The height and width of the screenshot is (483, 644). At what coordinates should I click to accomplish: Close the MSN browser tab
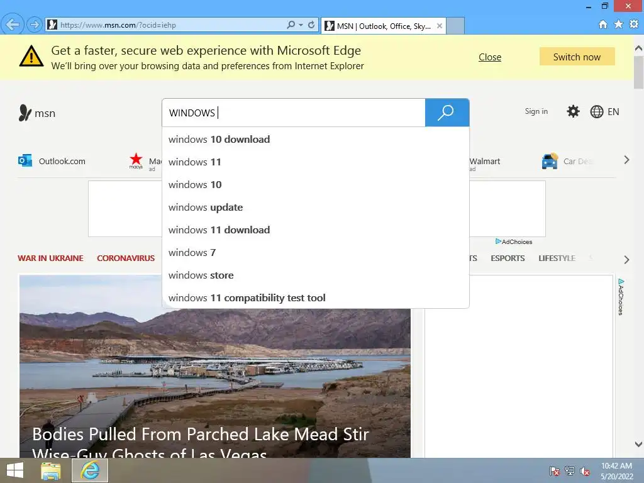[440, 26]
